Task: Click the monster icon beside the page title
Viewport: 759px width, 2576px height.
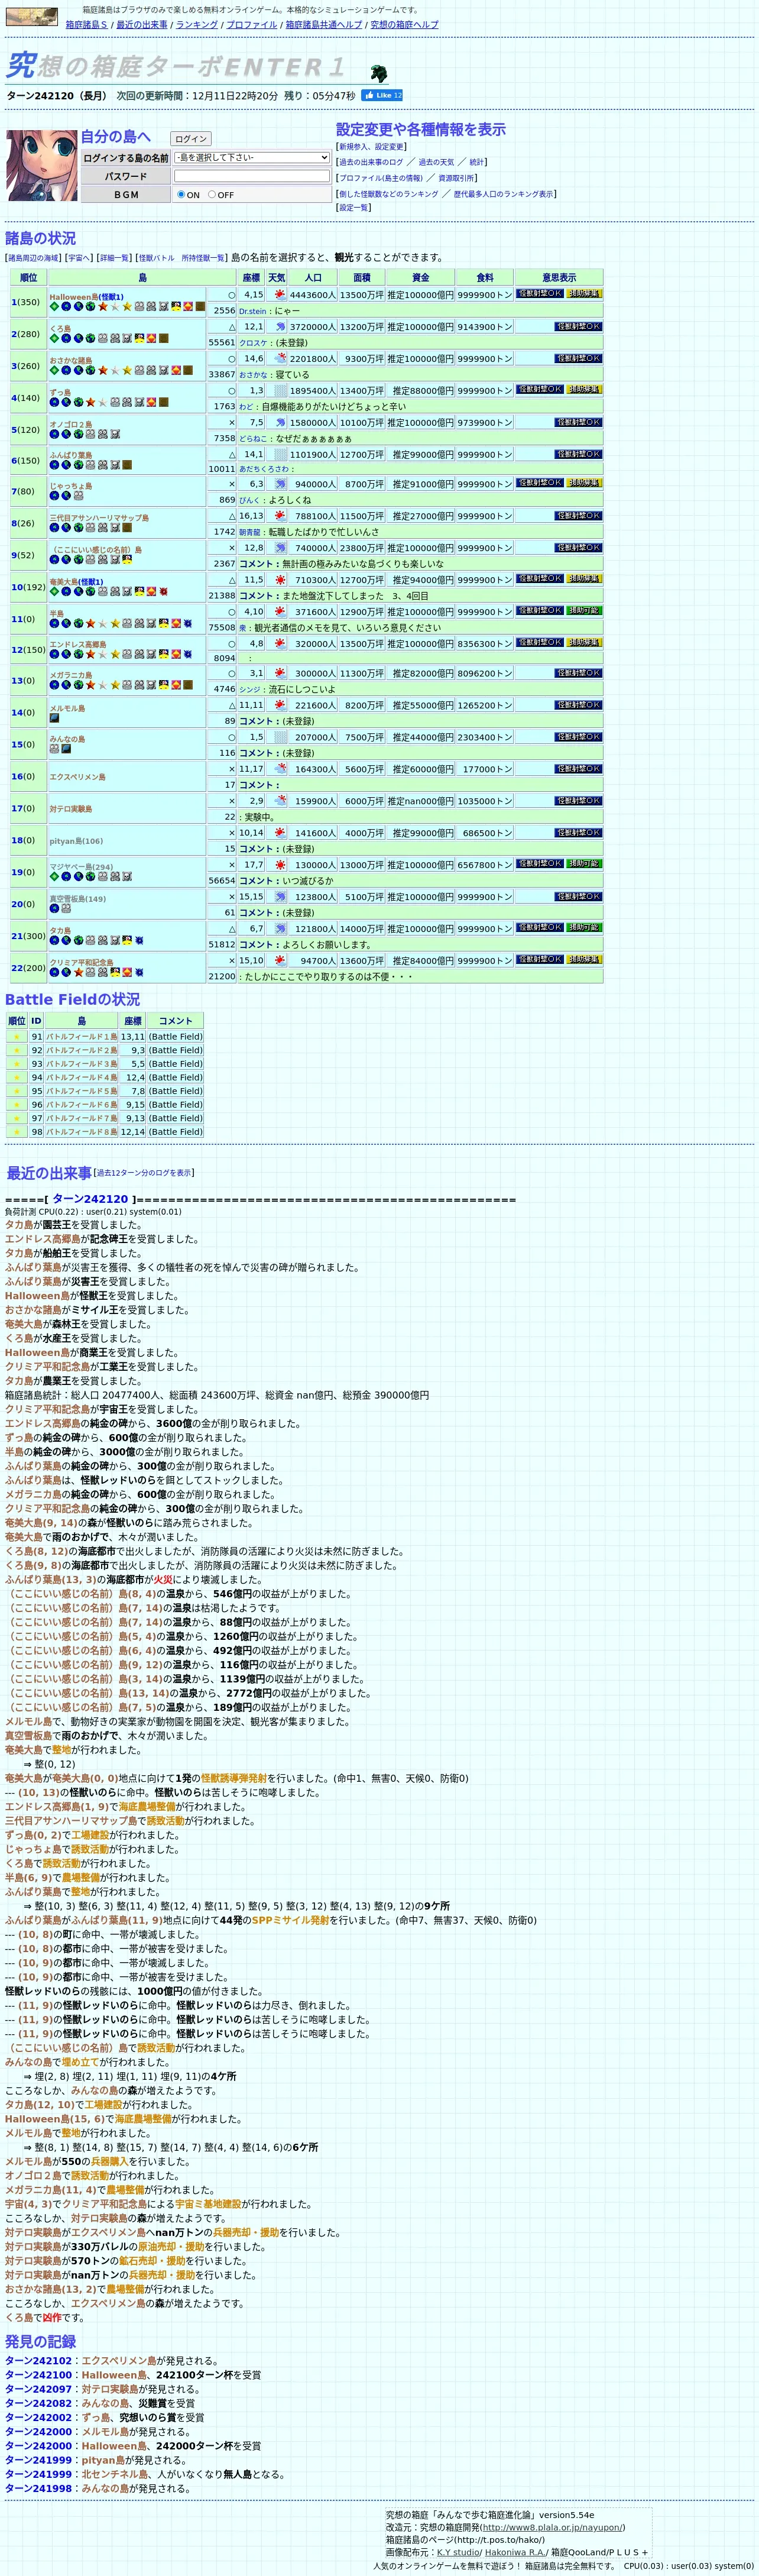Action: (x=378, y=73)
